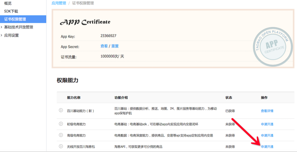297x152 pixels.
Task: Click the 已获得 status cell
Action: 230,111
